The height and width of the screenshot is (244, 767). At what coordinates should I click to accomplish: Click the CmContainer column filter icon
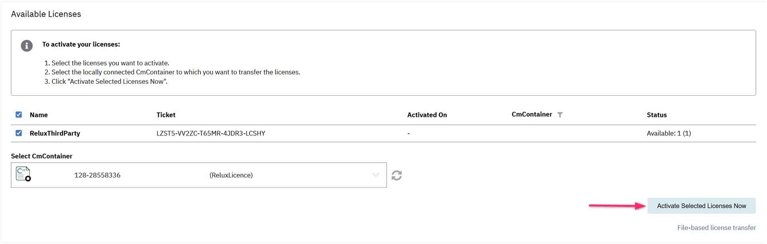coord(560,115)
